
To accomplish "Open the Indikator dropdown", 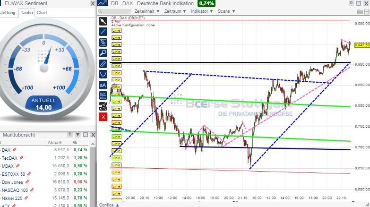I will coord(202,11).
